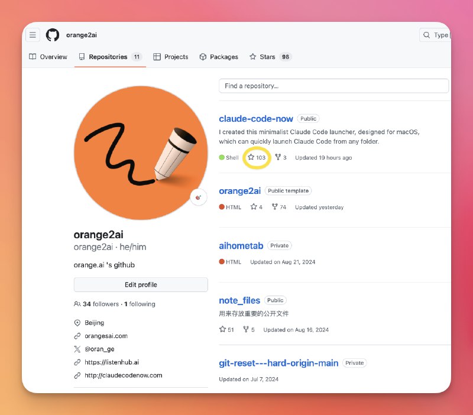Open the claude-code-now repository
This screenshot has width=473, height=415.
click(x=256, y=118)
